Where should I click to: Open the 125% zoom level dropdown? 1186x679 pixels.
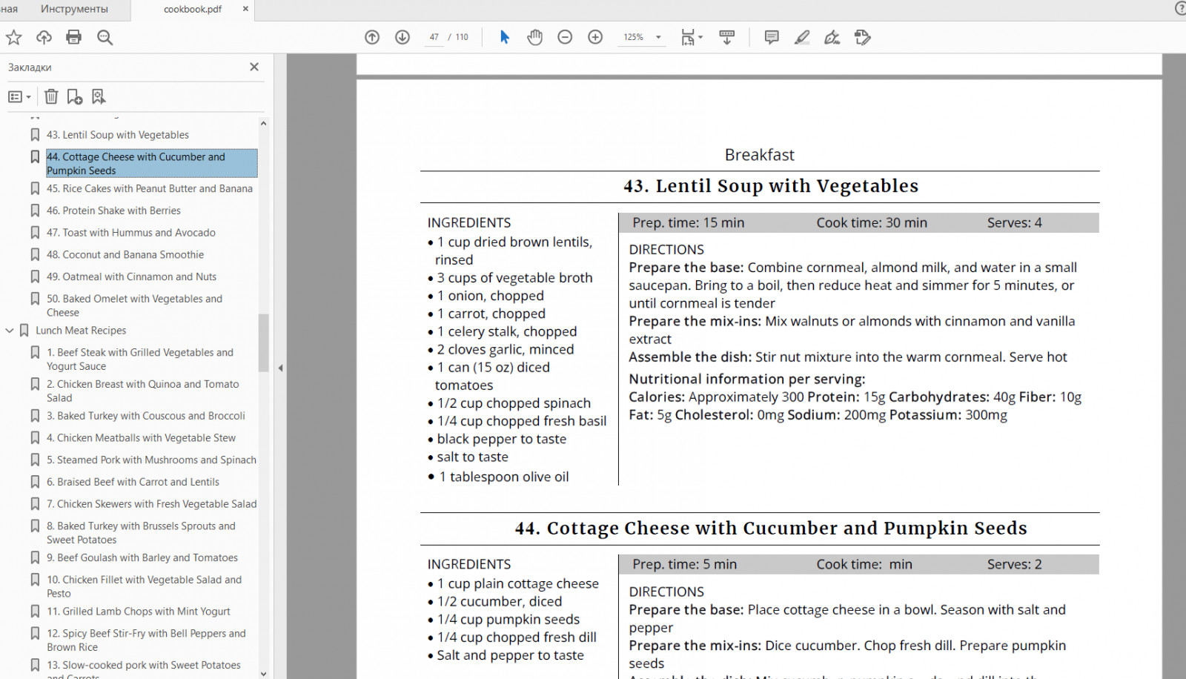(657, 37)
